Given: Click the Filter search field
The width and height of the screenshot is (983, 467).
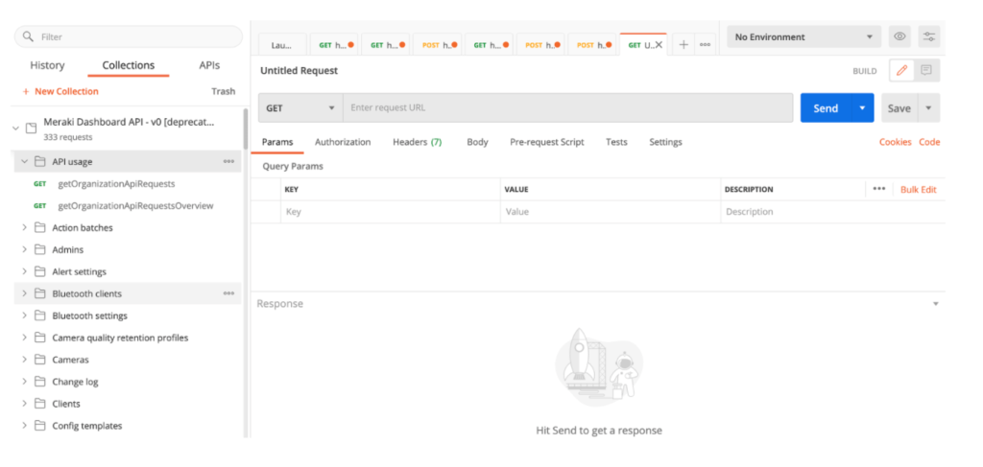Looking at the screenshot, I should (129, 37).
